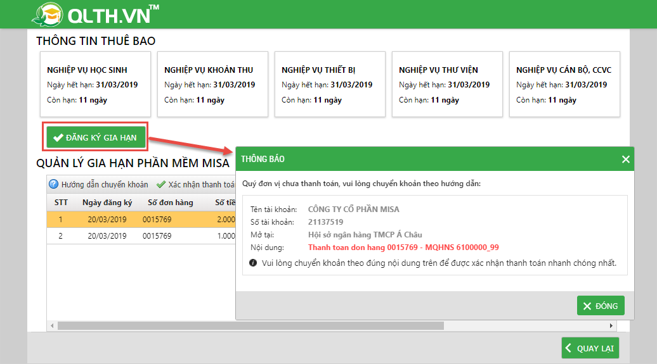Open Hướng dẫn chuyển khoản help
Screen dimensions: 657x364
coord(98,184)
